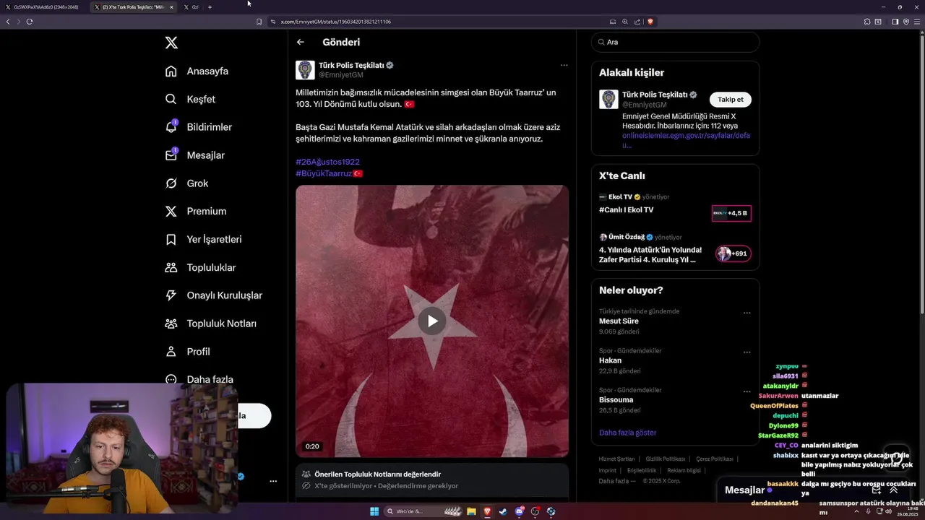Click the Brave shields icon in address bar
The height and width of the screenshot is (520, 925).
tap(650, 22)
